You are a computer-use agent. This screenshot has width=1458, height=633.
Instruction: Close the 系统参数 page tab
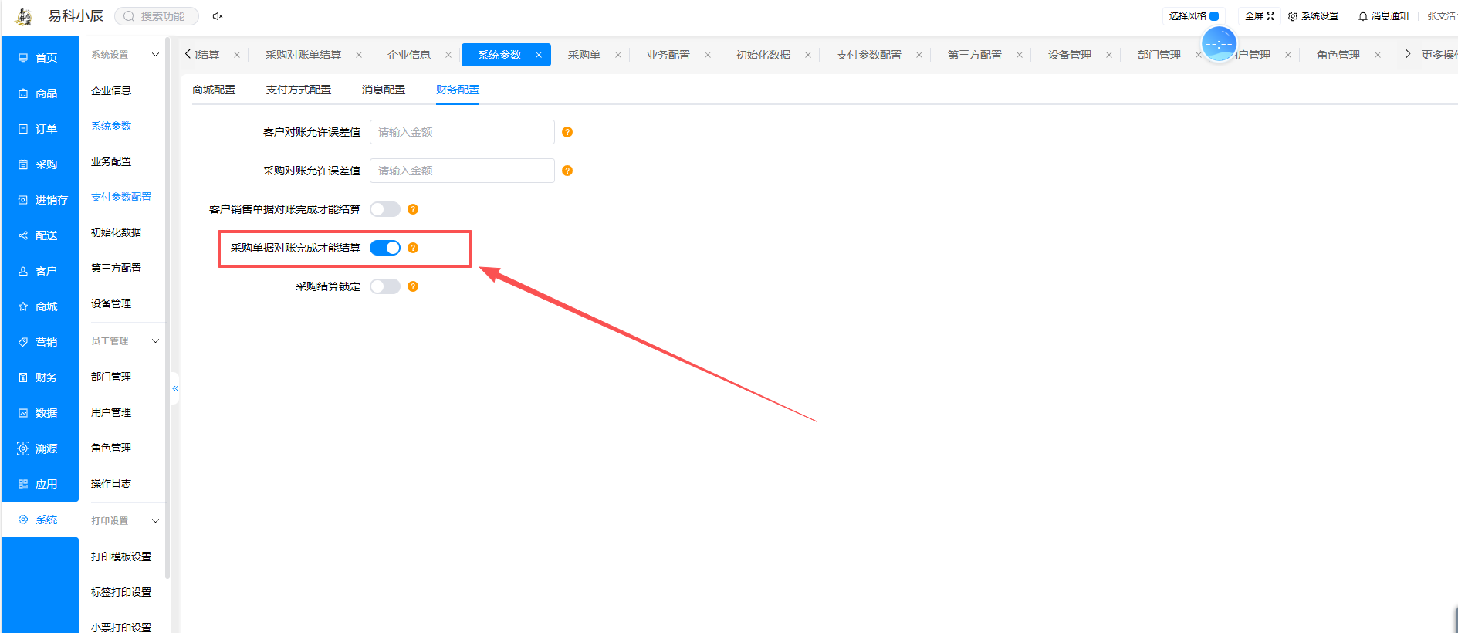pos(539,55)
